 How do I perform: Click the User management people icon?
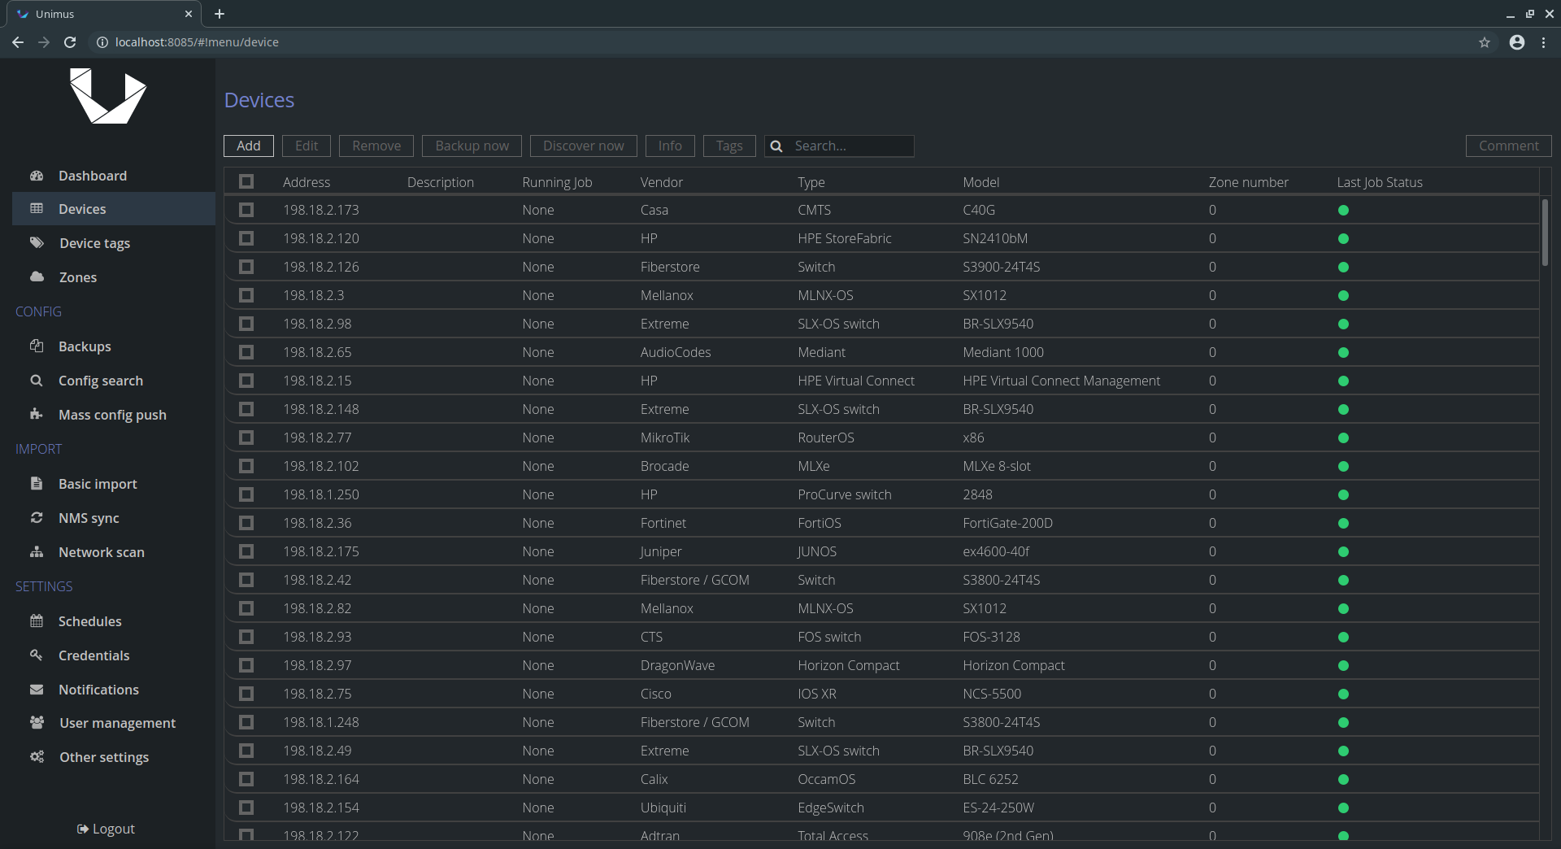click(37, 722)
